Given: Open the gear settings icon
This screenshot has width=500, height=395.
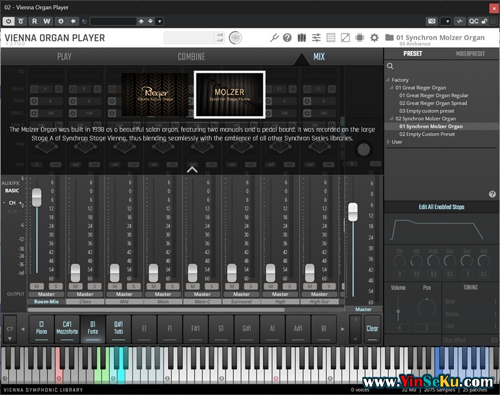Looking at the screenshot, I should click(x=374, y=38).
